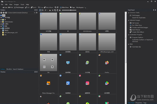This screenshot has height=104, width=157.
Task: Adjust the thumbnail size slider
Action: [69, 10]
